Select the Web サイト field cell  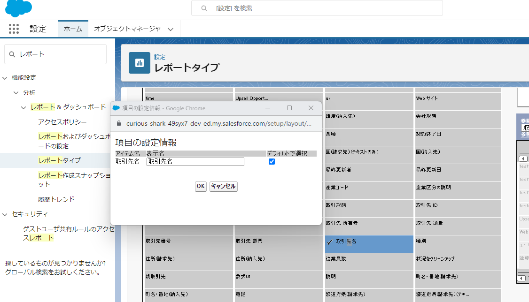(x=458, y=101)
